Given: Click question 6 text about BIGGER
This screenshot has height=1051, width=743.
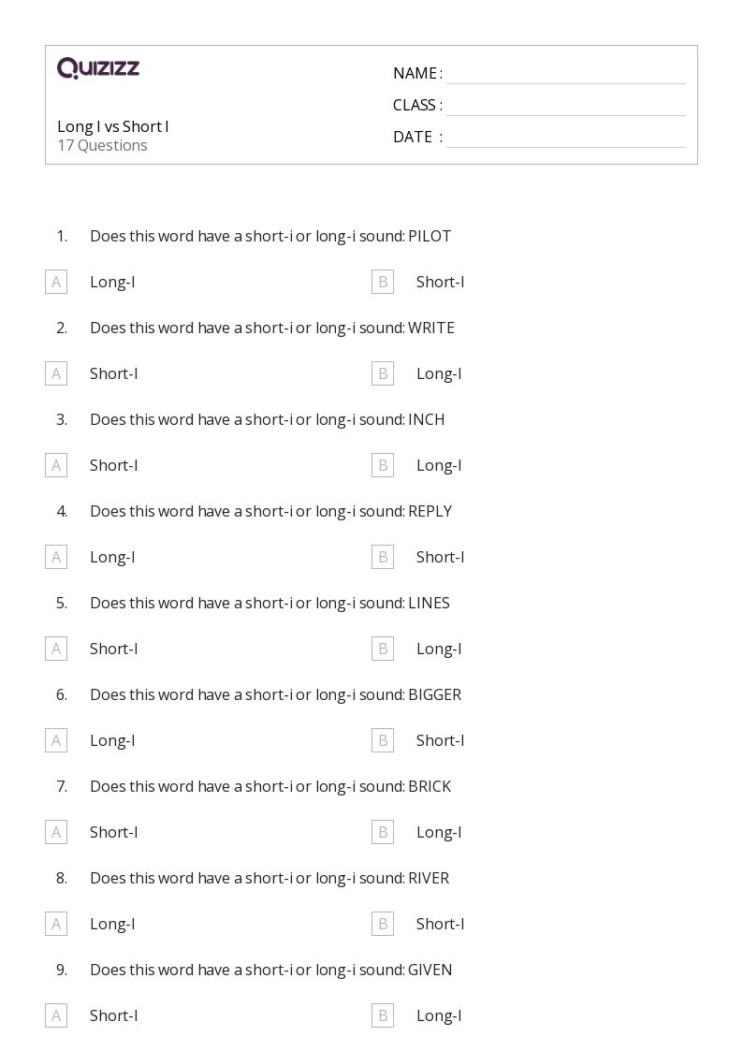Looking at the screenshot, I should (x=275, y=695).
